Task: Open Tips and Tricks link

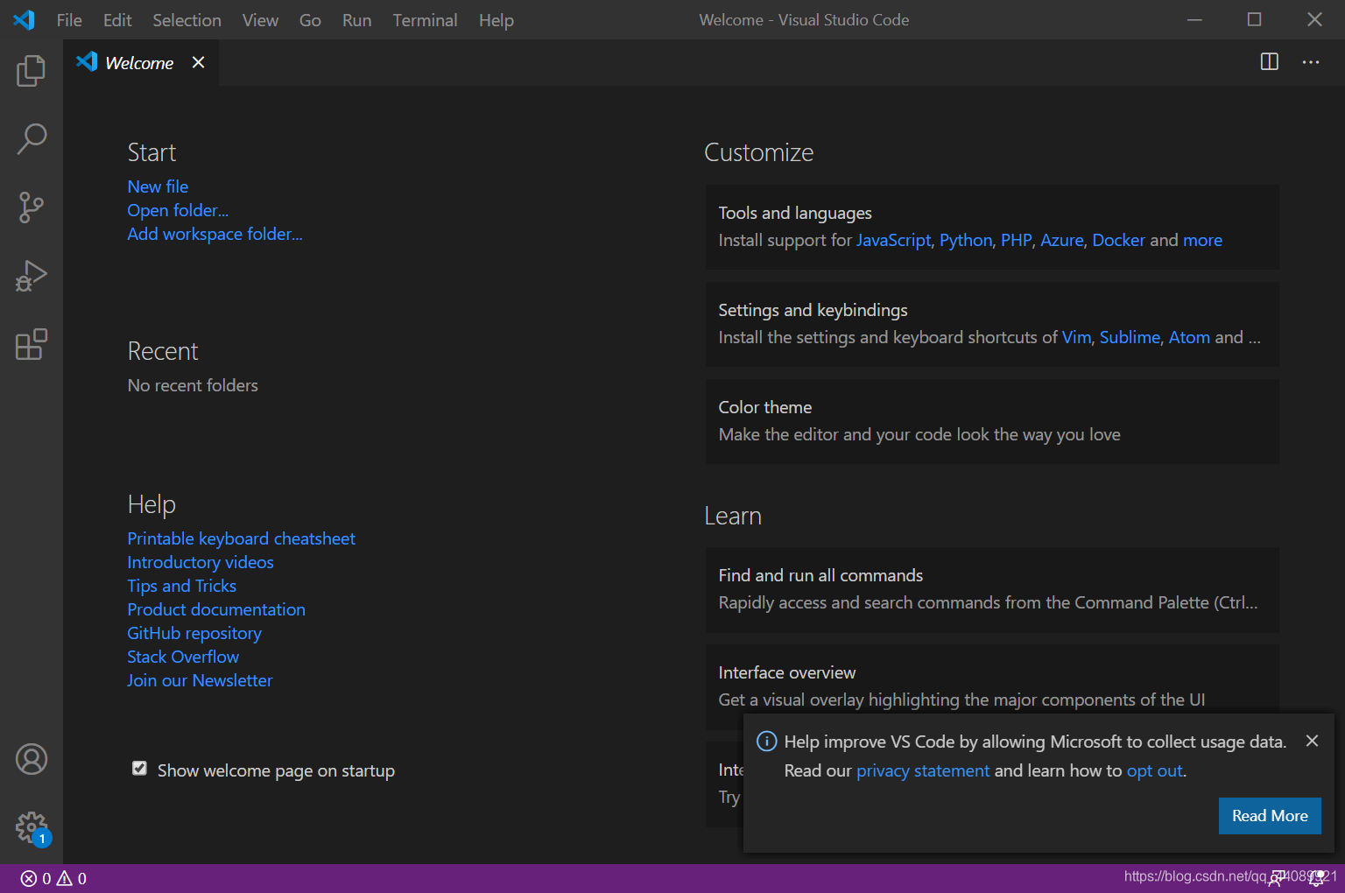Action: (181, 586)
